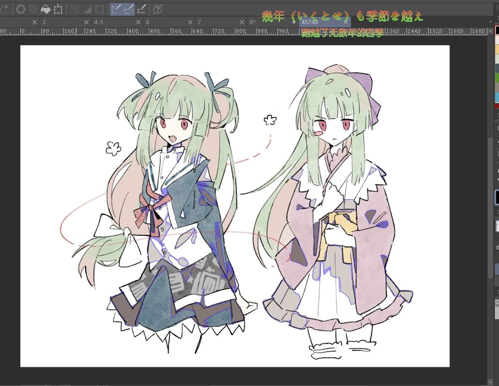Image resolution: width=499 pixels, height=386 pixels.
Task: Pick the yellow color swatch
Action: (497, 49)
